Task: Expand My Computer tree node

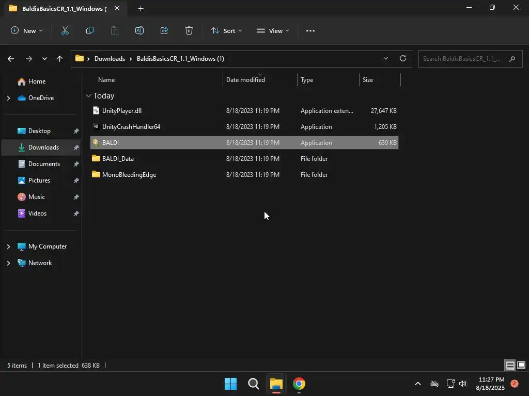Action: (8, 246)
